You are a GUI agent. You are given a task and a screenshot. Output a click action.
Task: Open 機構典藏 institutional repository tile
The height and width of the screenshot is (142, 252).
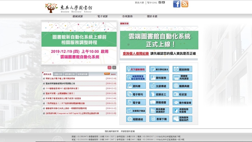(x=182, y=86)
